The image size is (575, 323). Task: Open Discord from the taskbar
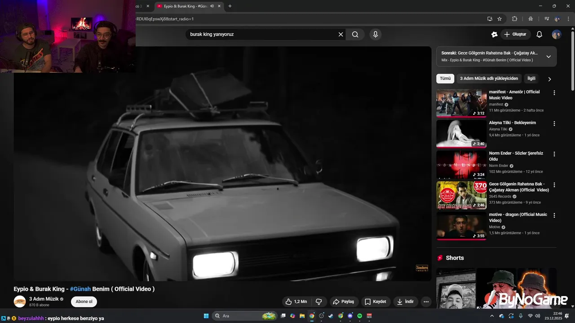point(350,316)
